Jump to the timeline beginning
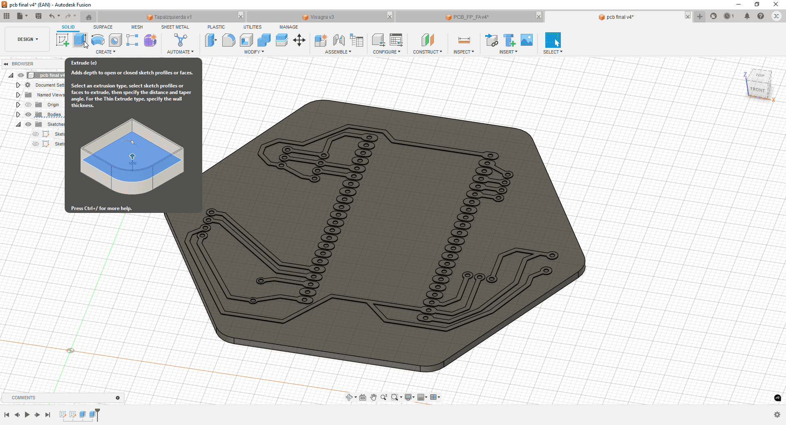This screenshot has width=786, height=425. click(x=7, y=414)
